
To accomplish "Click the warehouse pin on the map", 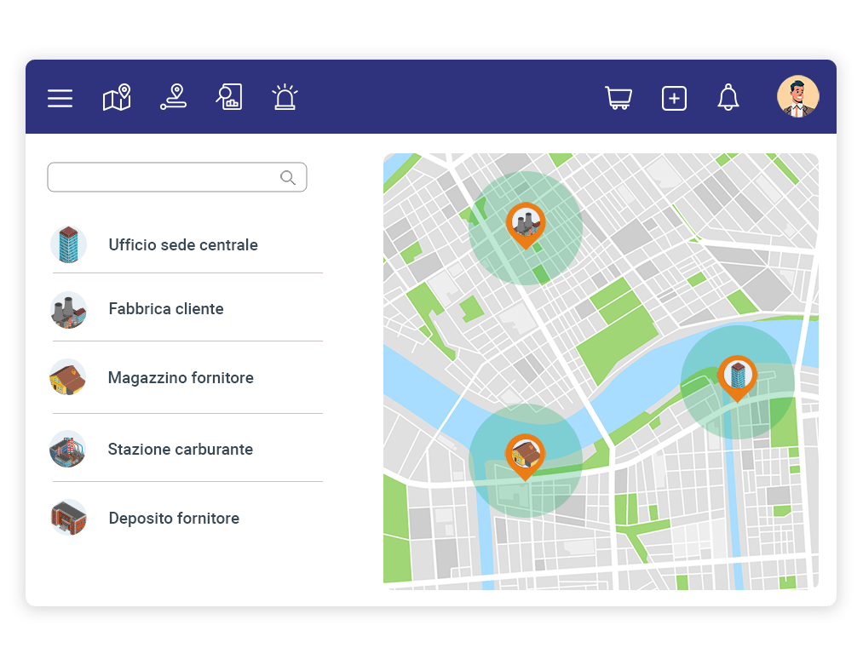I will 525,455.
